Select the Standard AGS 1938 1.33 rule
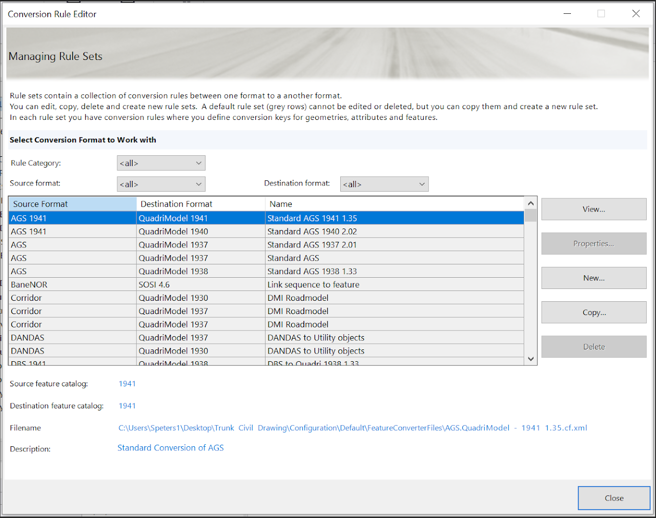Screen dimensions: 656x518 (266, 272)
